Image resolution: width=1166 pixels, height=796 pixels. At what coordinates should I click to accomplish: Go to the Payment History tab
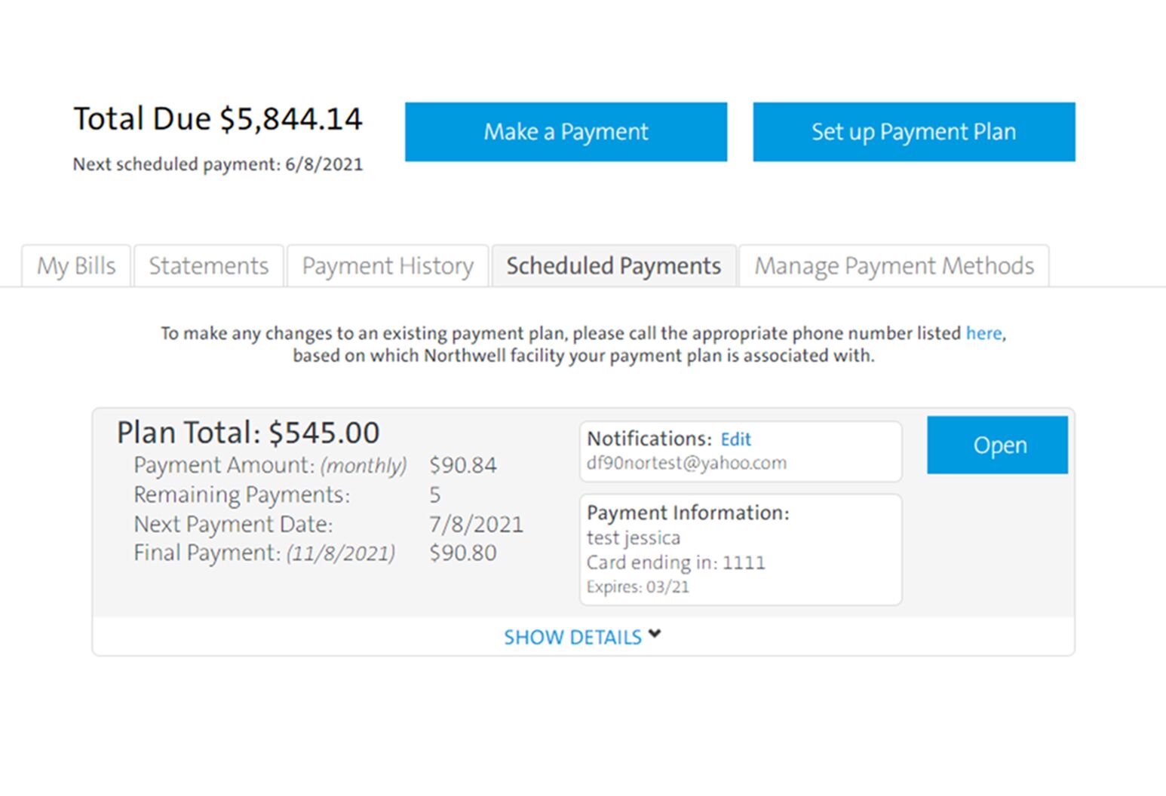pyautogui.click(x=388, y=266)
